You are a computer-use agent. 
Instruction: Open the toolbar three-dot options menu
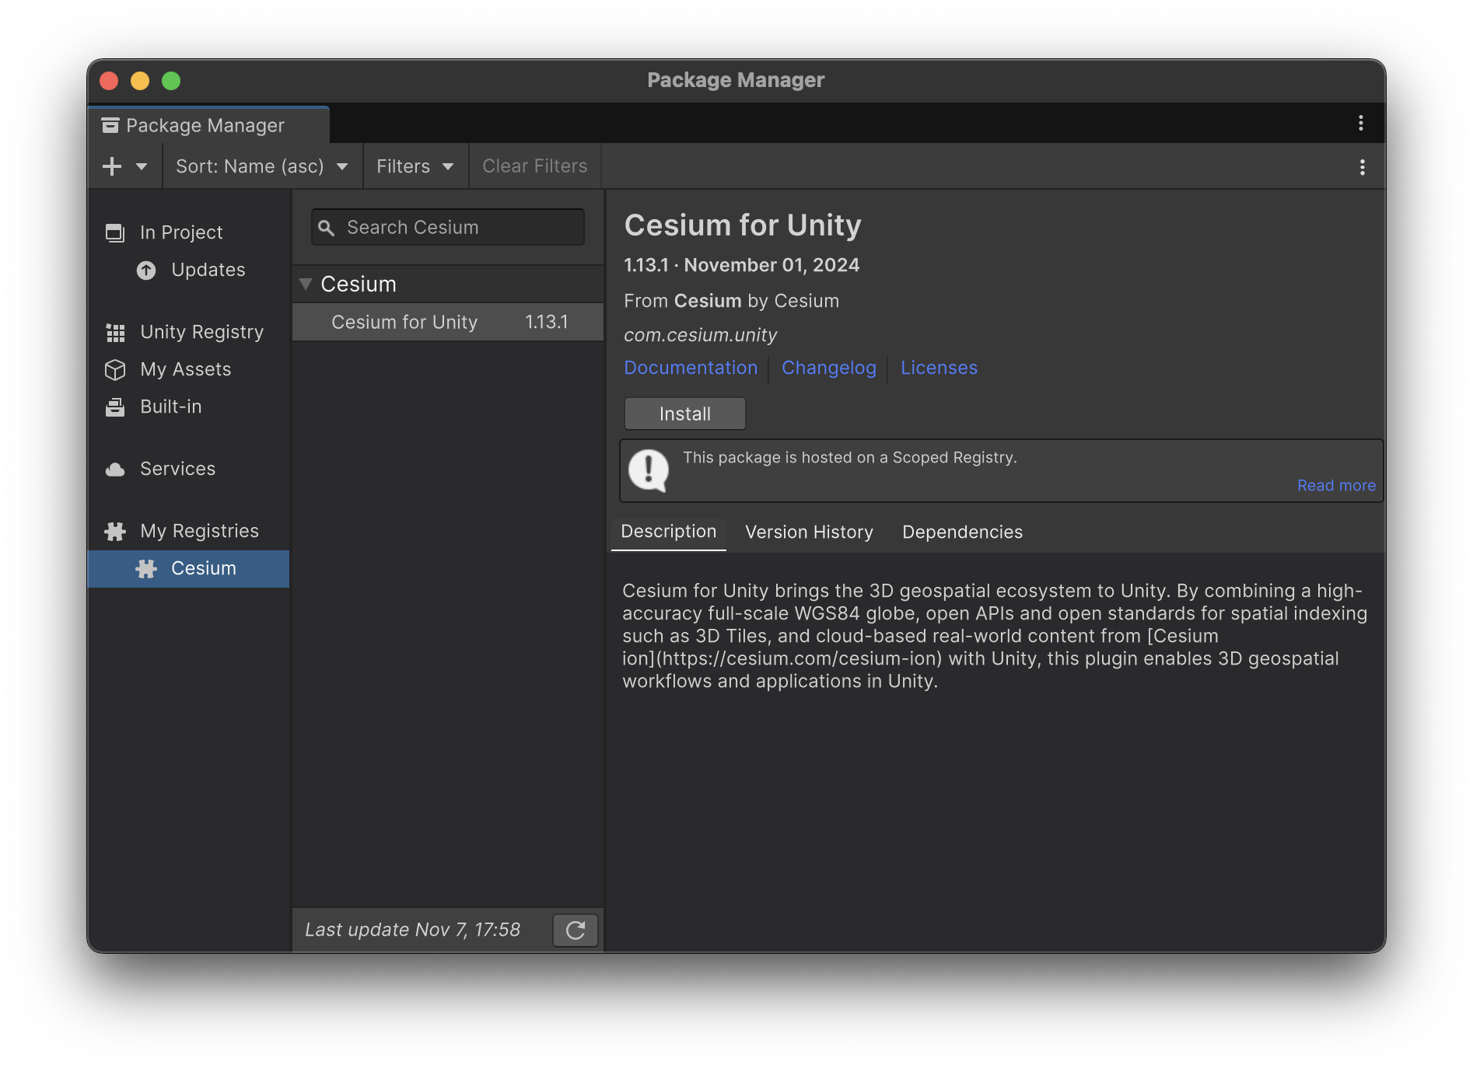click(1362, 167)
